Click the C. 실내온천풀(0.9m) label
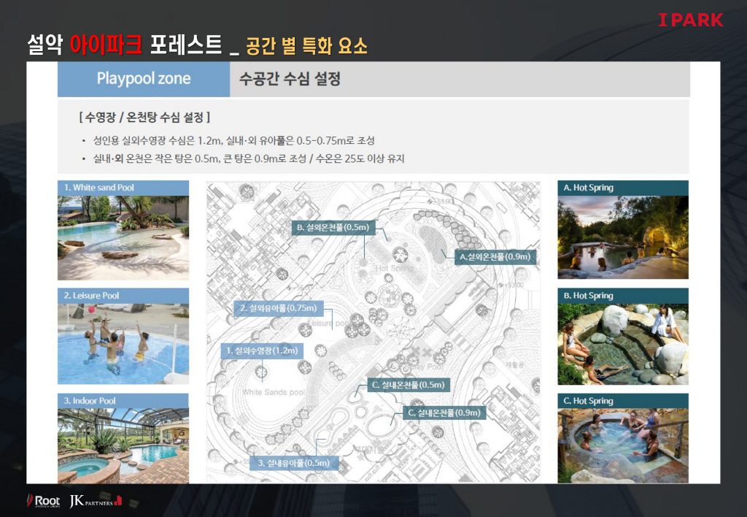This screenshot has height=517, width=747. pyautogui.click(x=444, y=413)
